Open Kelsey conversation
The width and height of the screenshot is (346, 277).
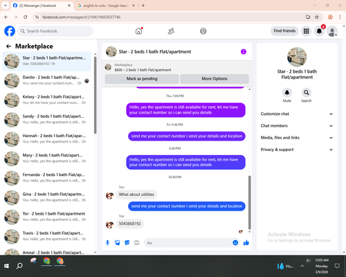pos(46,100)
